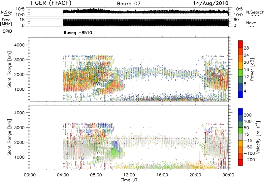Click the "16" tick on Power colorbar
Screen dimensions: 264x182
coord(246,70)
